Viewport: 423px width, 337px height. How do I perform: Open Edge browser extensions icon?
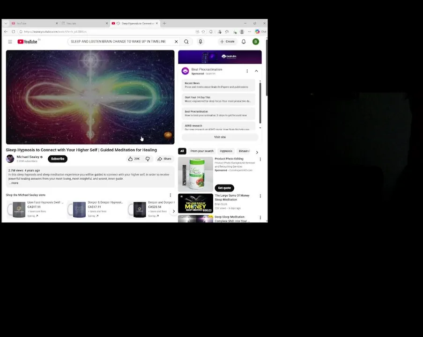(x=211, y=31)
